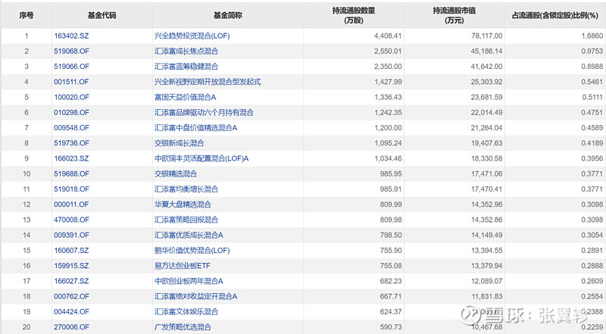Screen dimensions: 606x334
Task: Open fund 交银精选混合
Action: (176, 173)
